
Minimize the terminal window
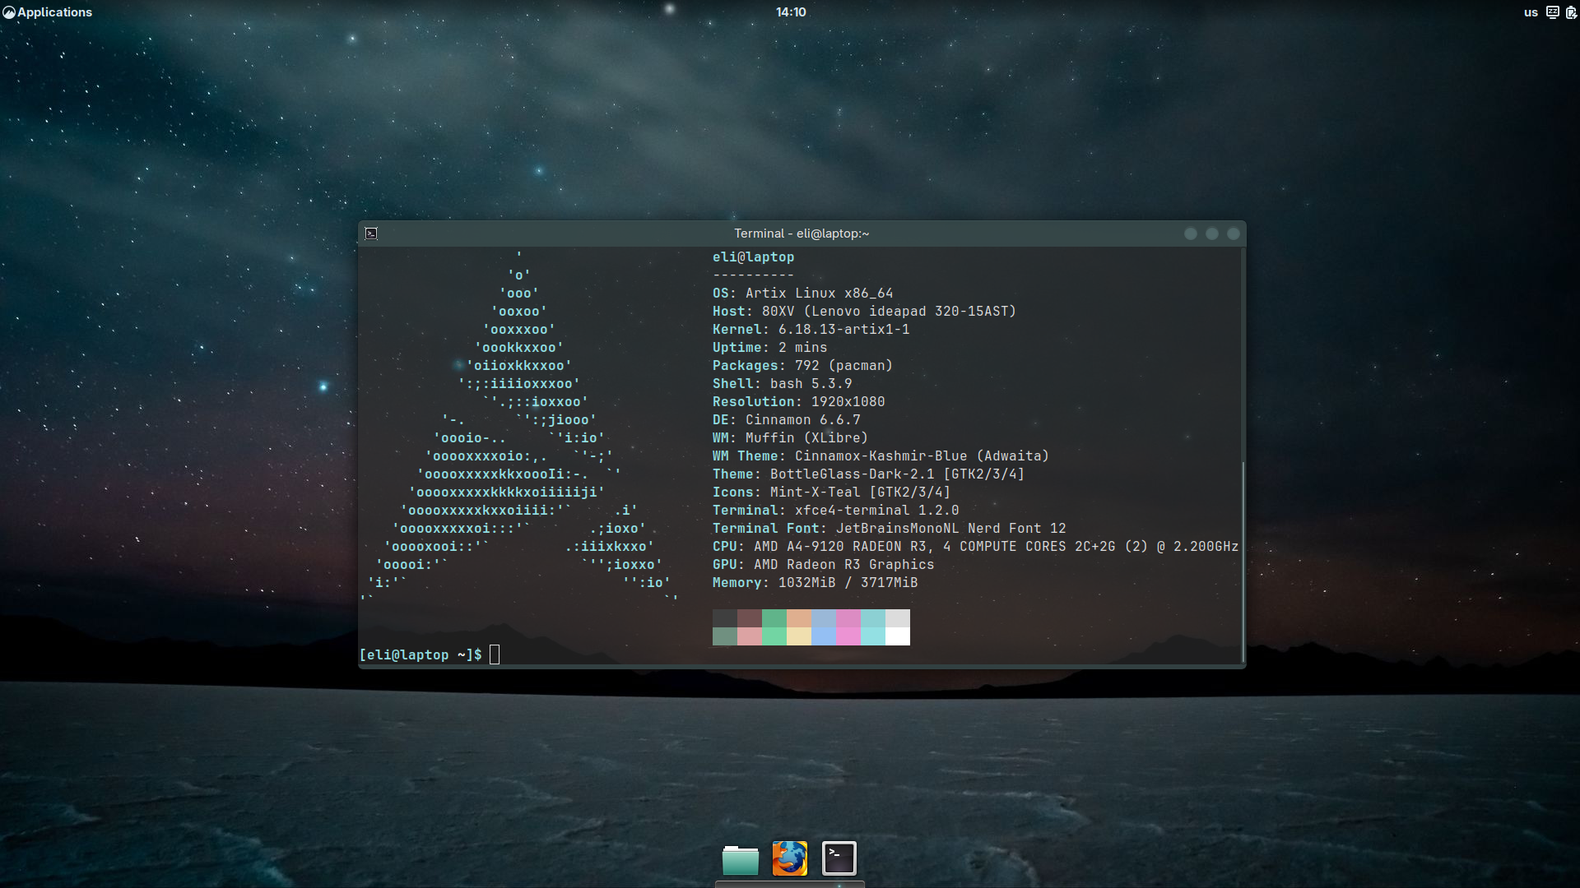pos(1190,234)
